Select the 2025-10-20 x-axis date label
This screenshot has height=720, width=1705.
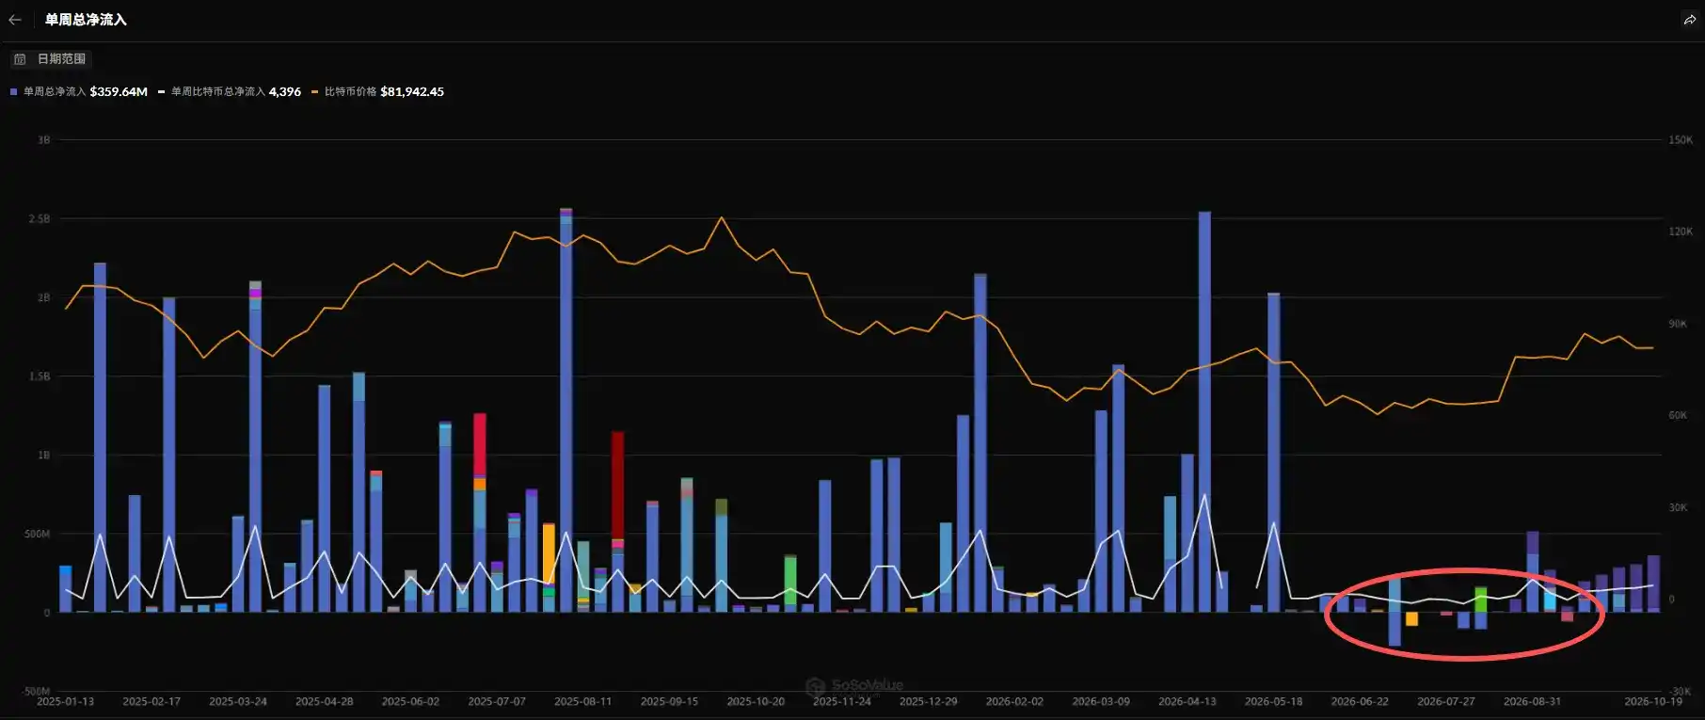(x=756, y=702)
